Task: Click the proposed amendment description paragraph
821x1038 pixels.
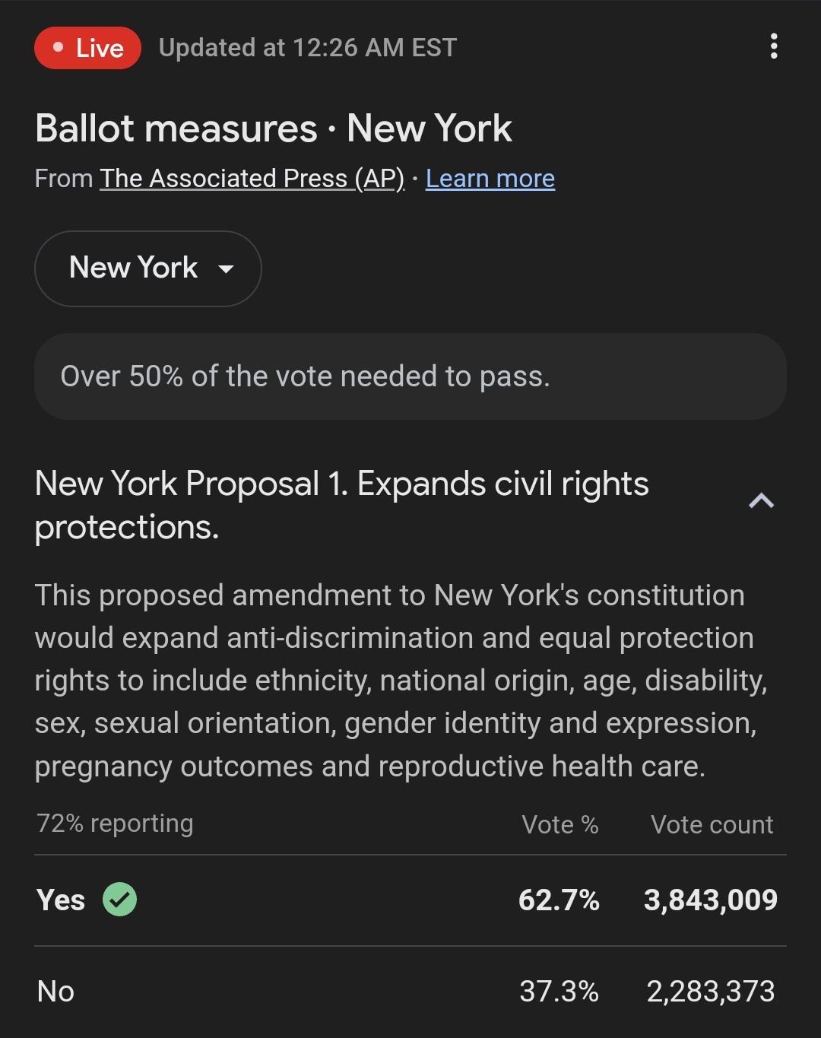Action: [401, 681]
